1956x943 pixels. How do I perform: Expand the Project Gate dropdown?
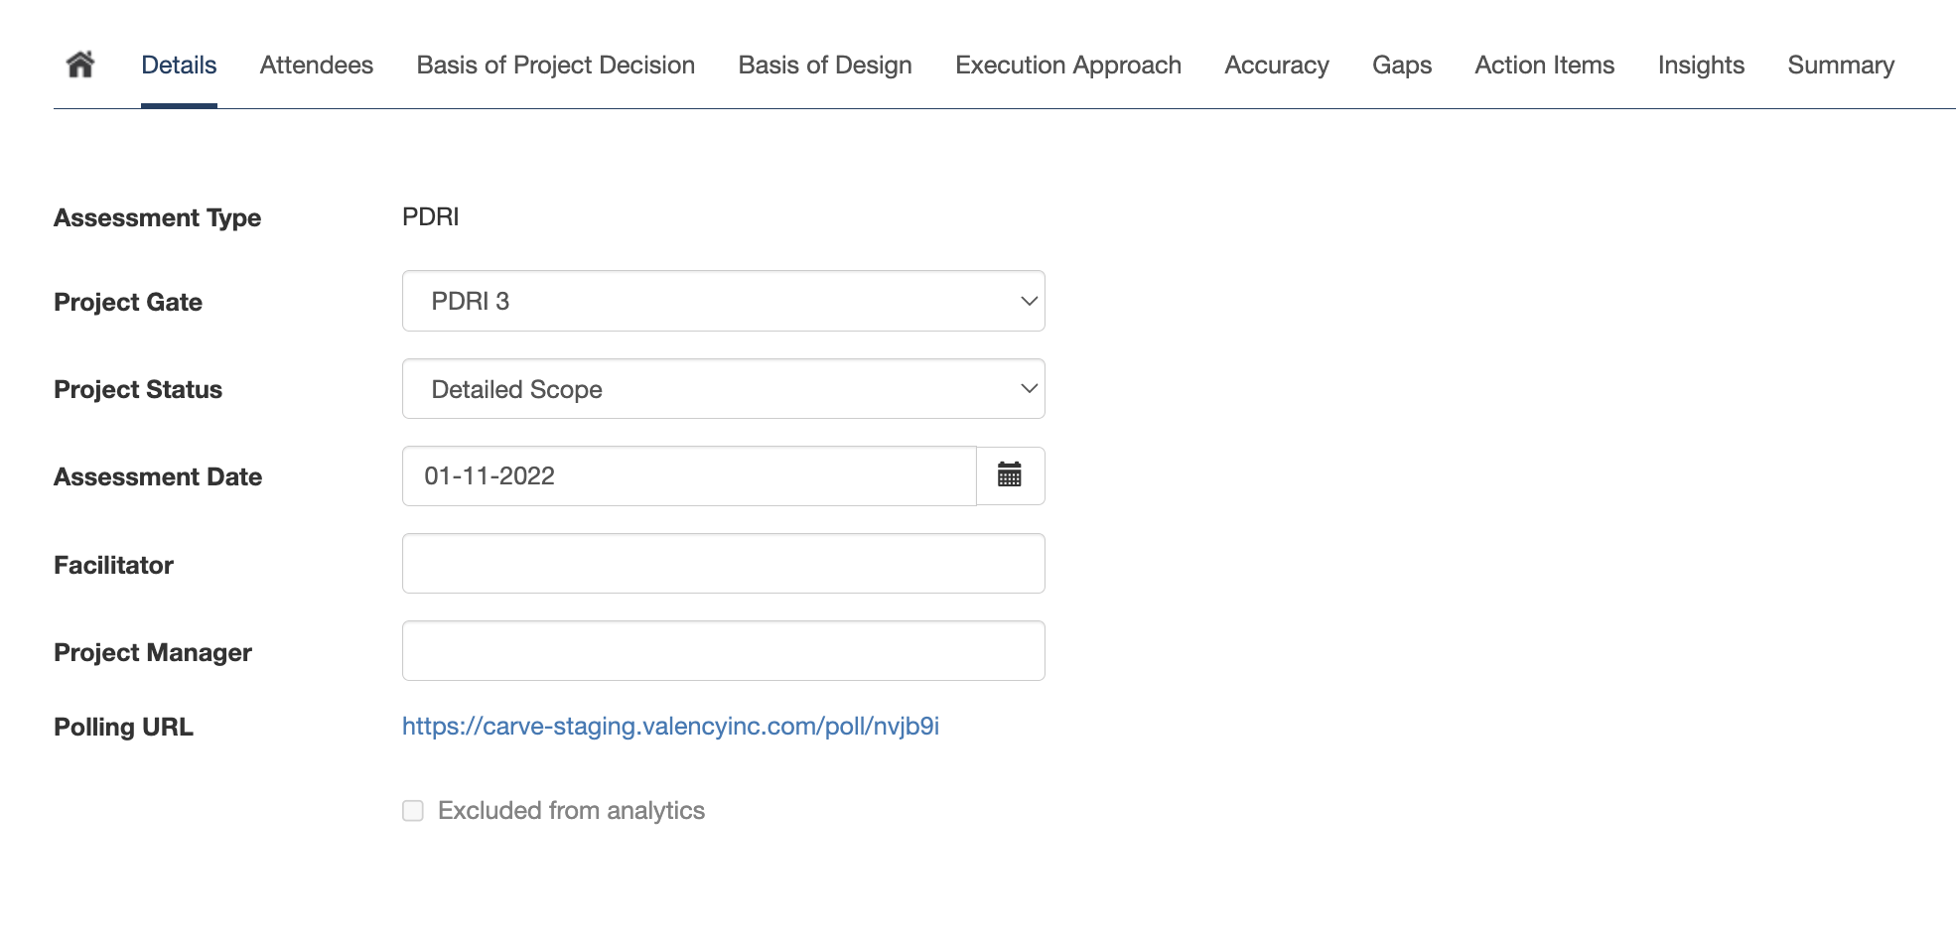[723, 301]
